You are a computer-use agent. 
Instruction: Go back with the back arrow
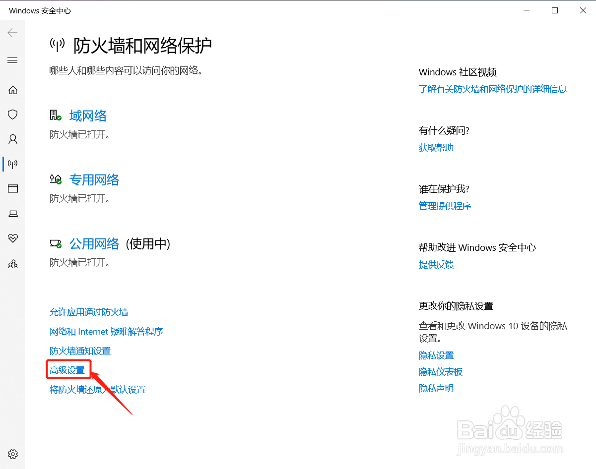tap(12, 33)
